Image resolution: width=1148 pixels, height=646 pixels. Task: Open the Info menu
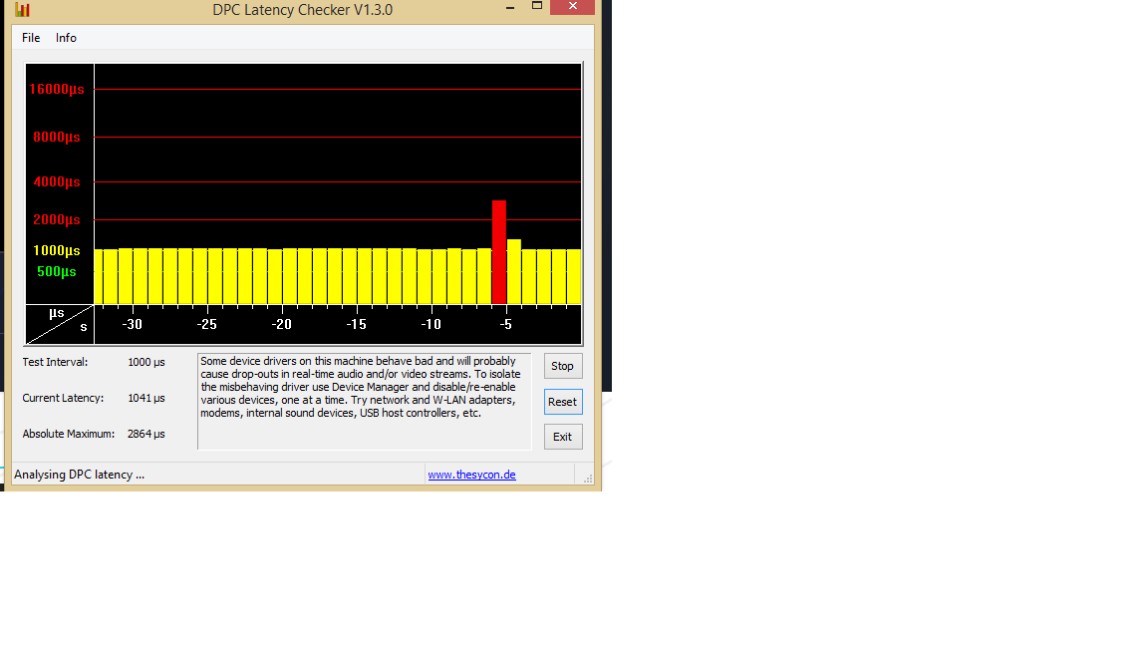pyautogui.click(x=66, y=38)
